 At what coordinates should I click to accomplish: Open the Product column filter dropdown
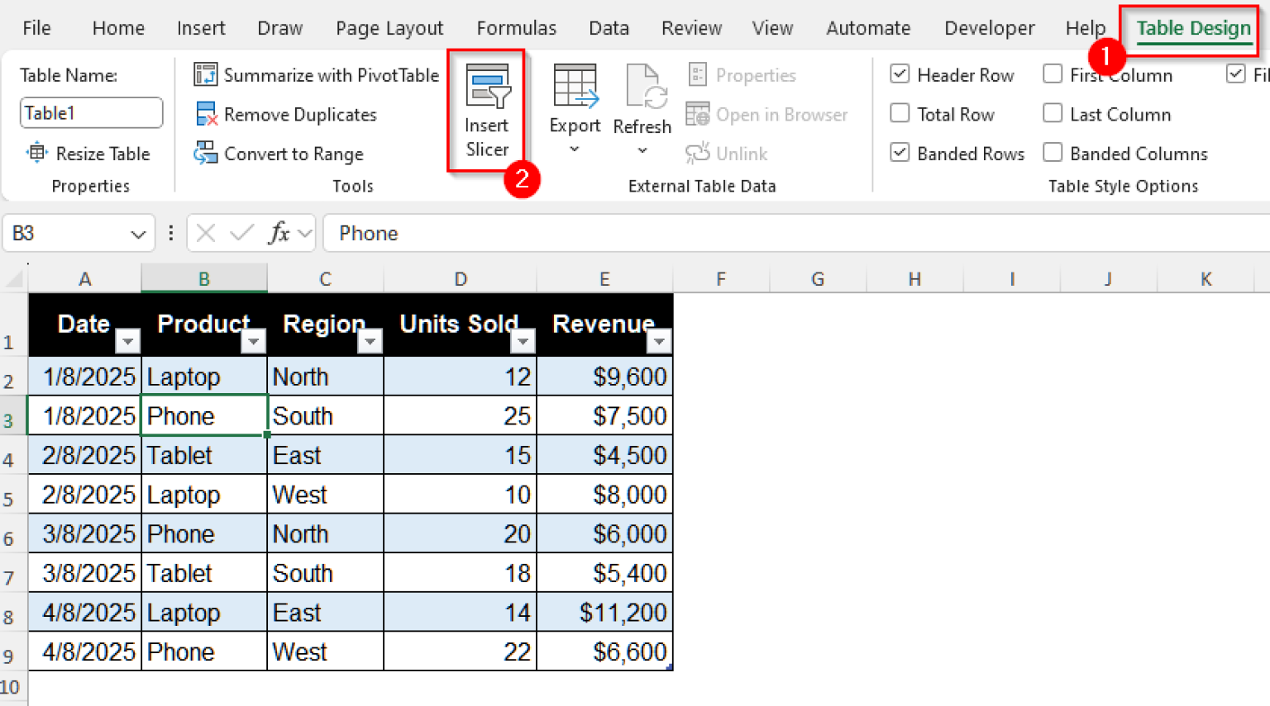point(254,341)
